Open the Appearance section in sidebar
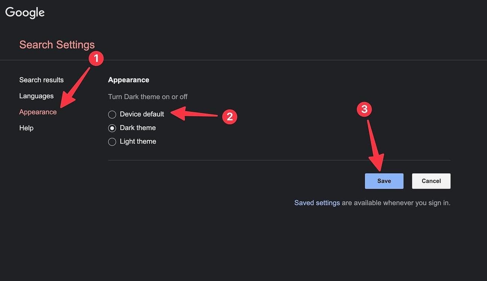Viewport: 487px width, 281px height. tap(38, 112)
